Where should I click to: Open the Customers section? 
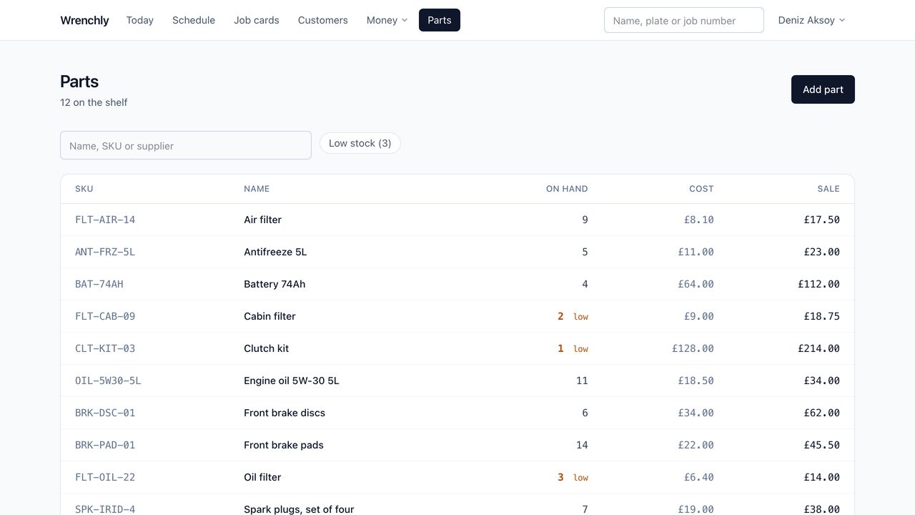[x=323, y=20]
